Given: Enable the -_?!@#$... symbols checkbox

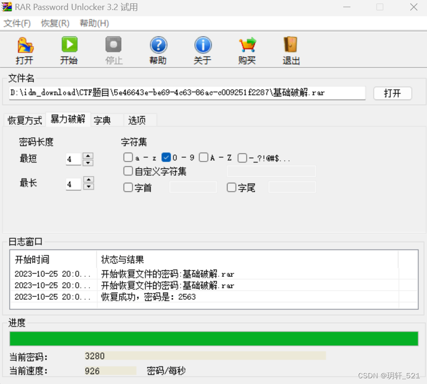Looking at the screenshot, I should pos(242,158).
